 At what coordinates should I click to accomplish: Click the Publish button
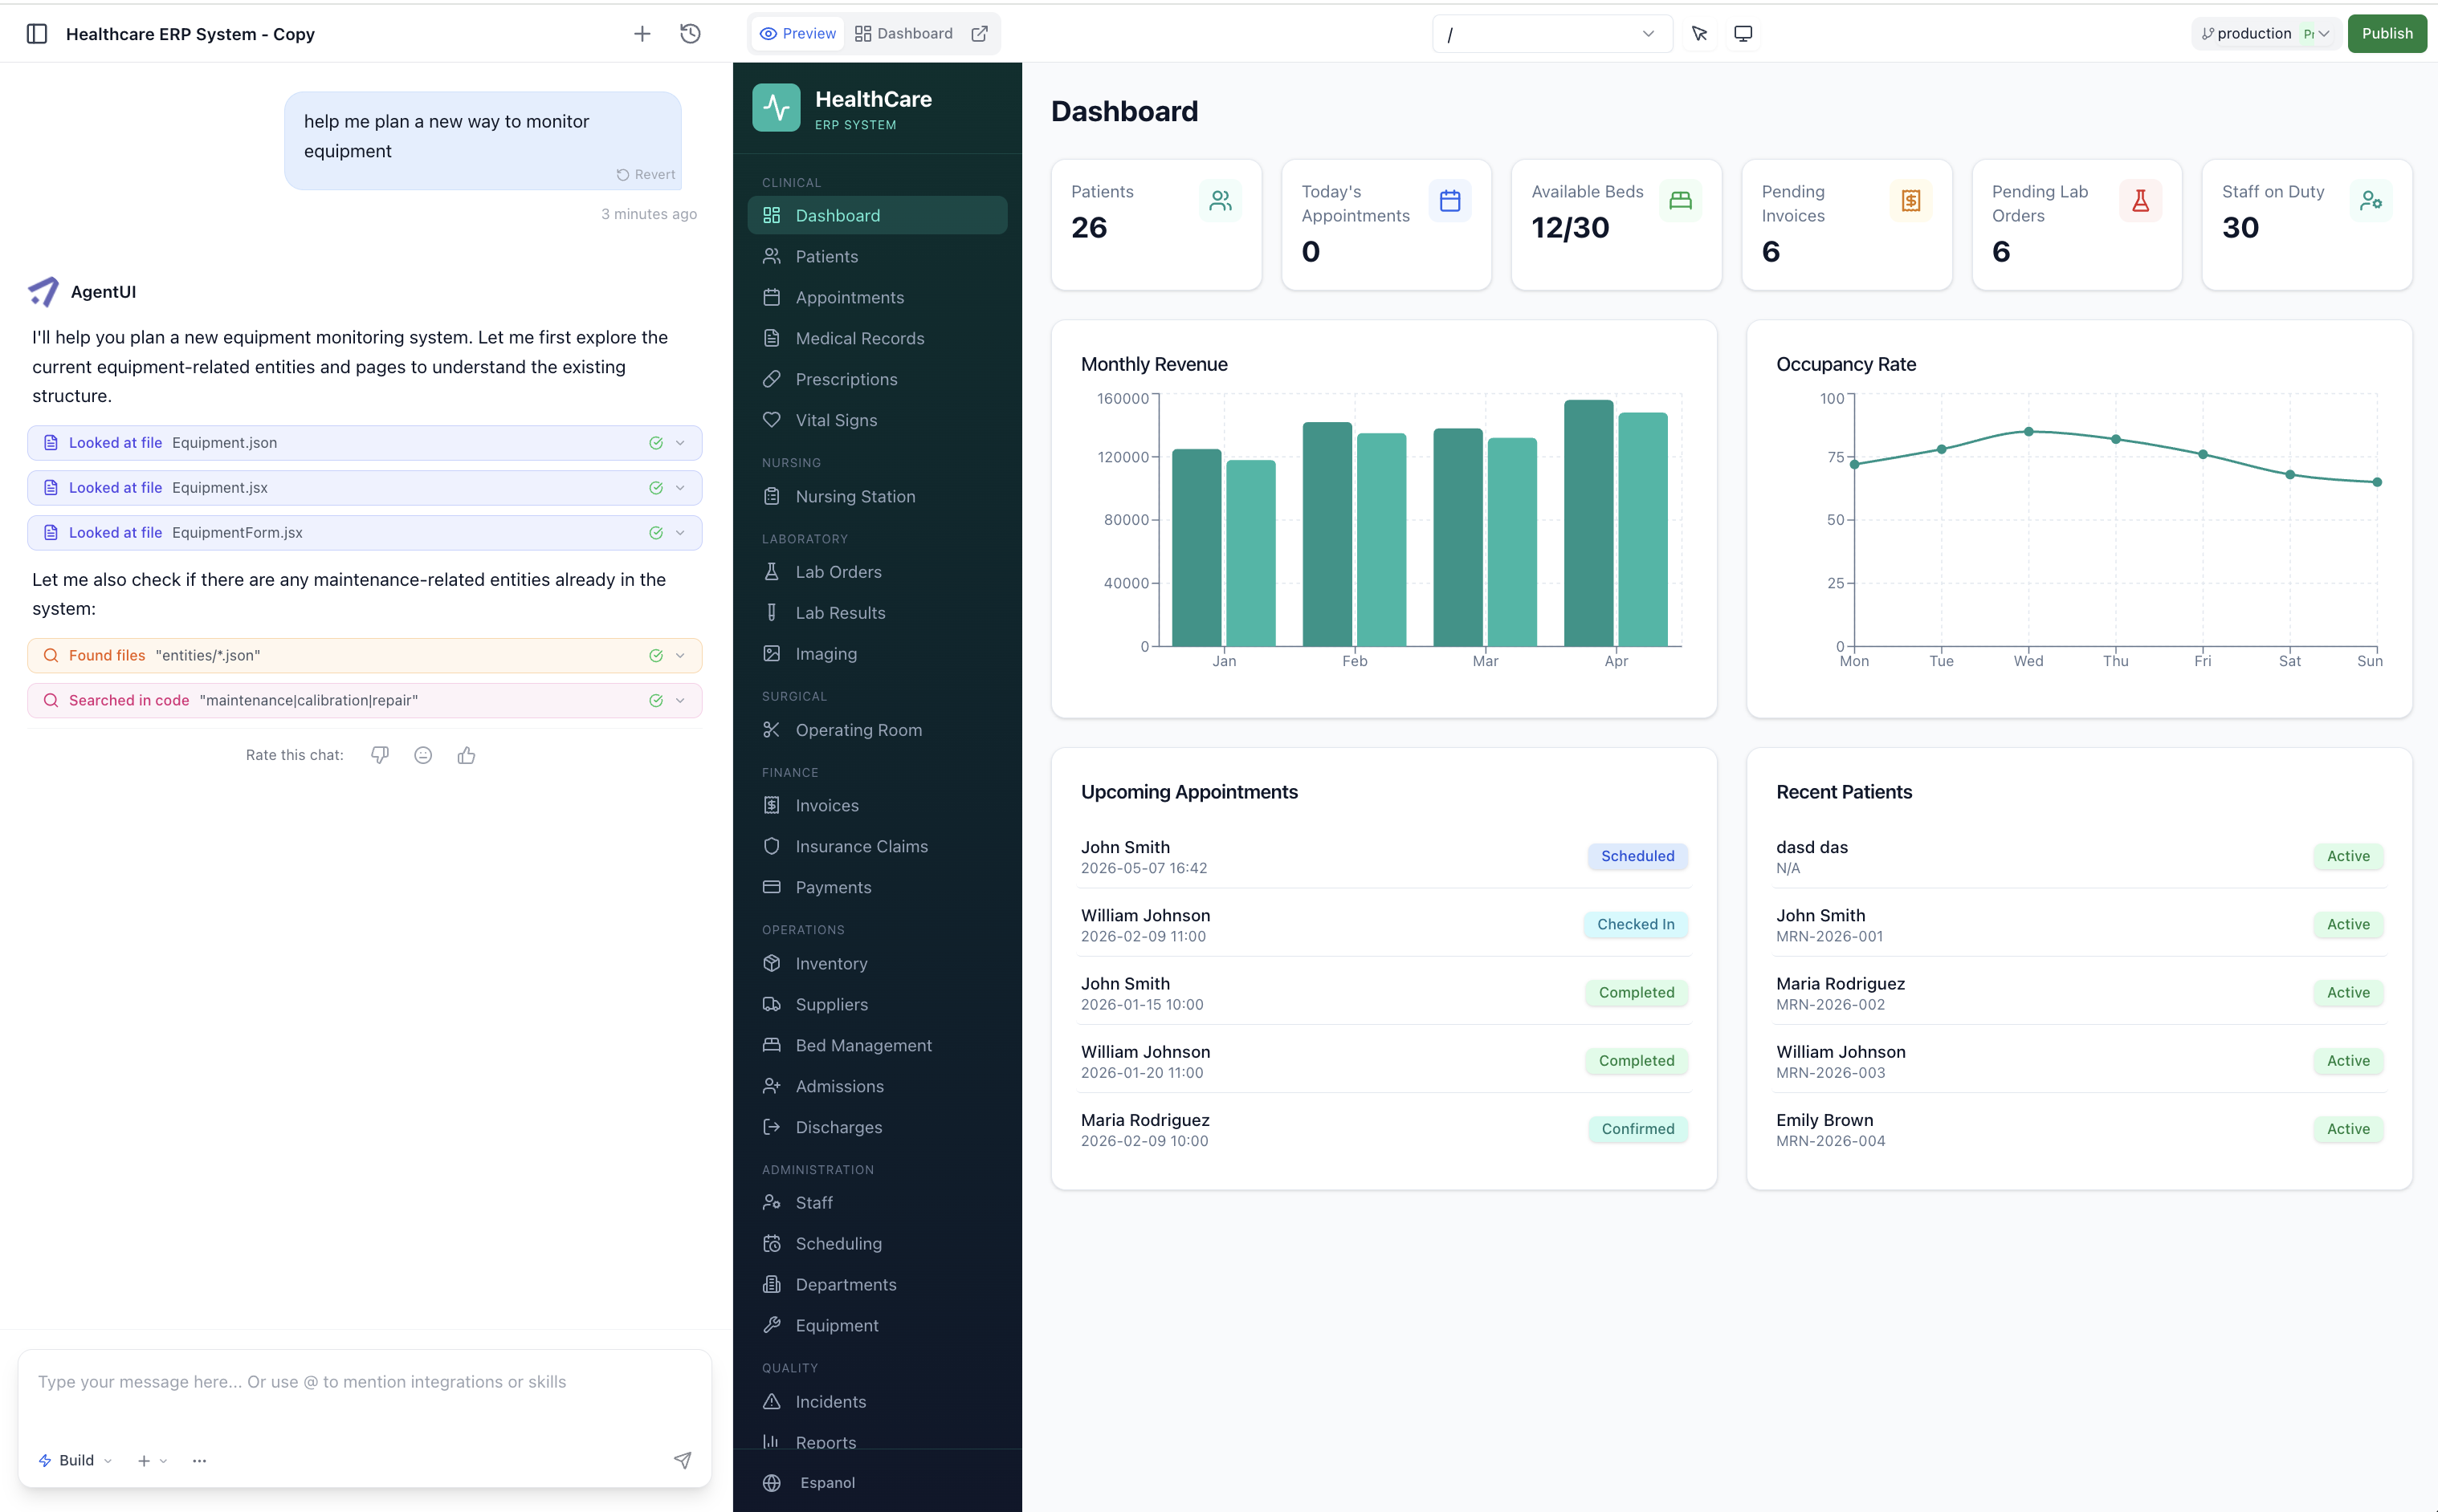[2387, 34]
